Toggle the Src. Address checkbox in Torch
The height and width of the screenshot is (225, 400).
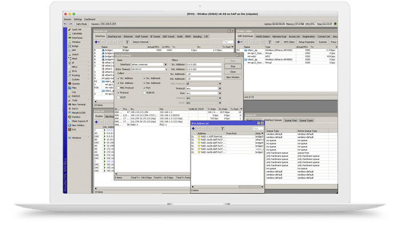tap(118, 78)
